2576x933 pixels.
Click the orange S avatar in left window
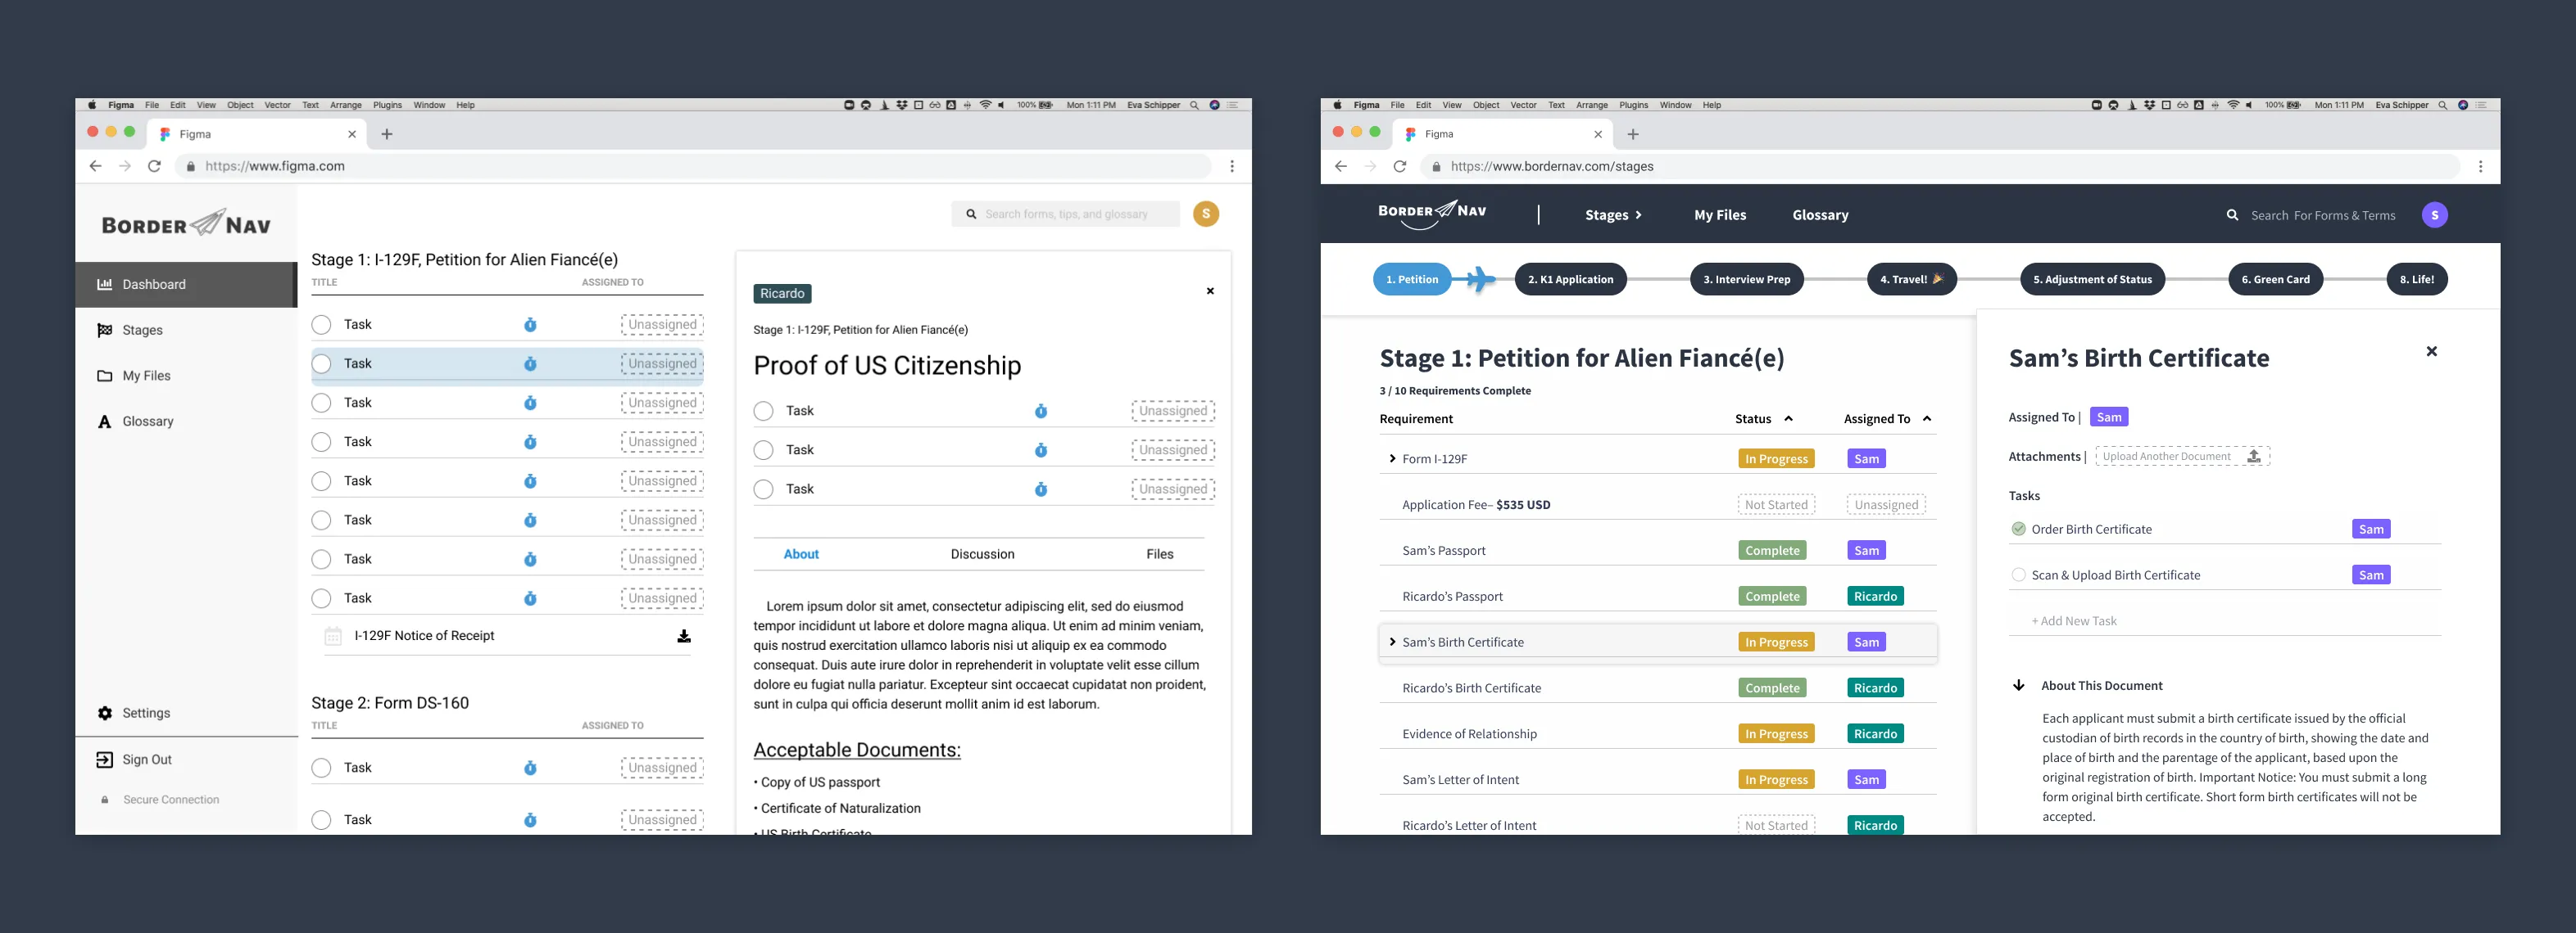[1206, 214]
